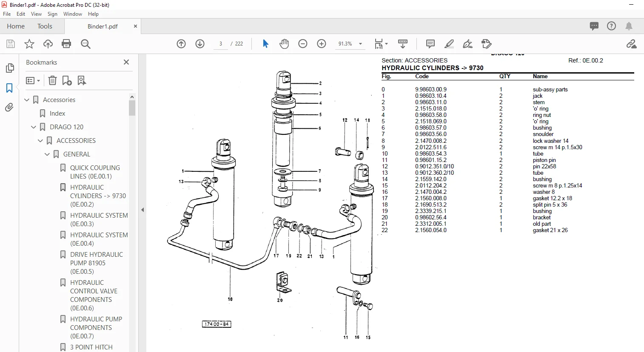This screenshot has height=352, width=644.
Task: Go to HYDRAULIC CYLINDERS -> 9730 bookmark
Action: point(98,196)
